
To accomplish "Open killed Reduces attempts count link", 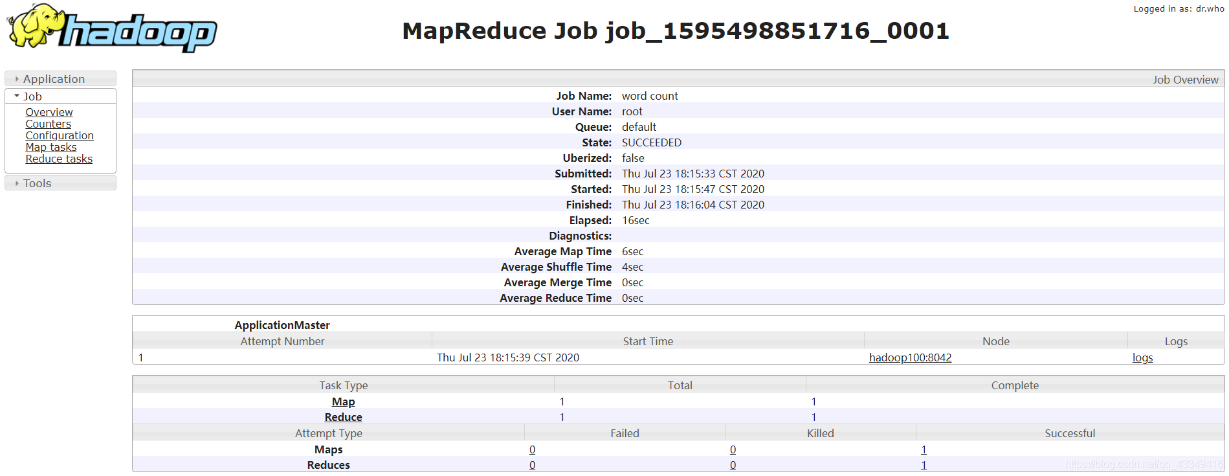I will (733, 465).
